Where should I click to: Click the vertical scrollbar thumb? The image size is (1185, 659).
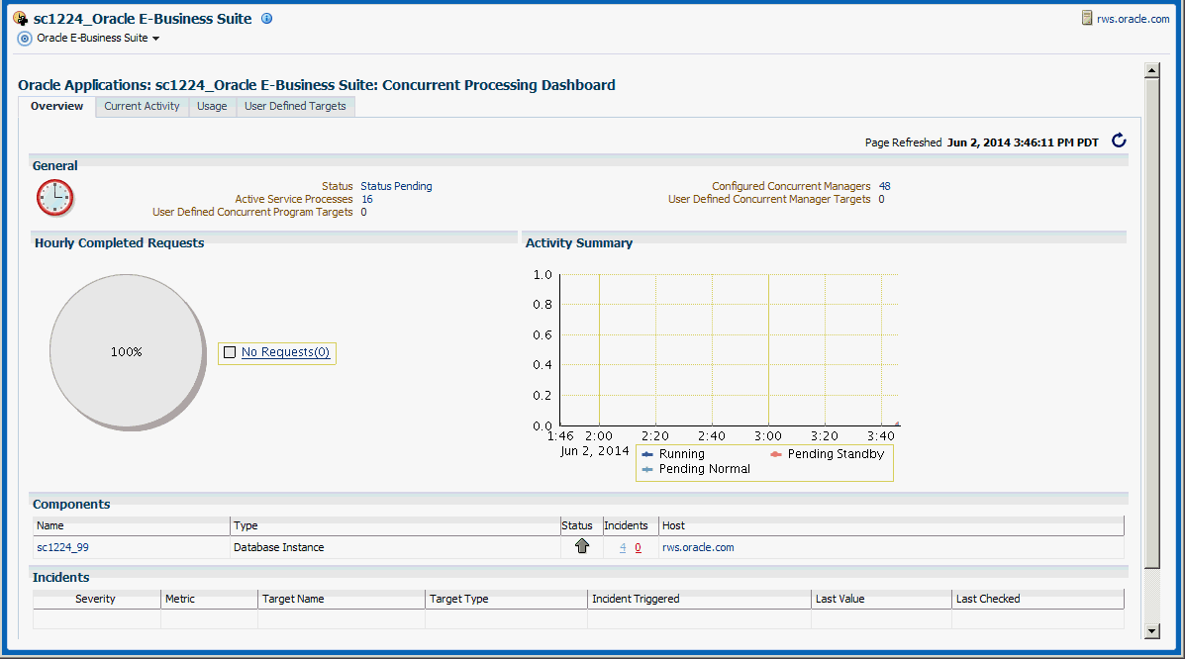pos(1151,323)
